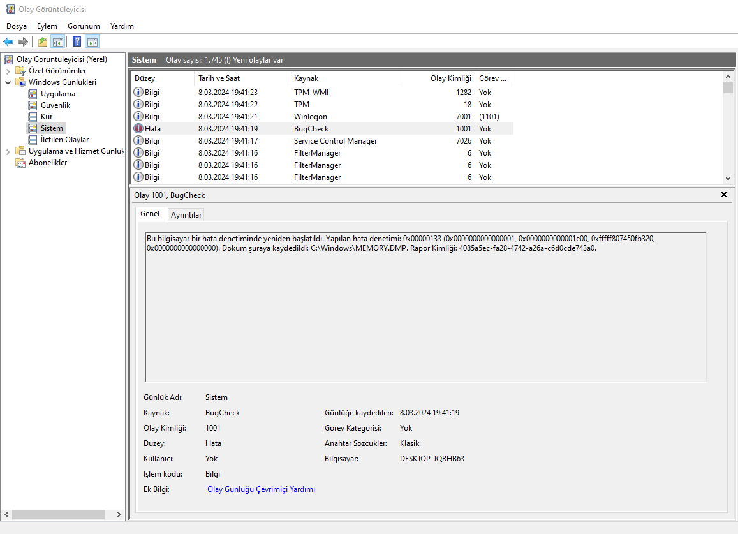Collapse the Windows Günlükleri node
Image resolution: width=738 pixels, height=534 pixels.
tap(8, 82)
